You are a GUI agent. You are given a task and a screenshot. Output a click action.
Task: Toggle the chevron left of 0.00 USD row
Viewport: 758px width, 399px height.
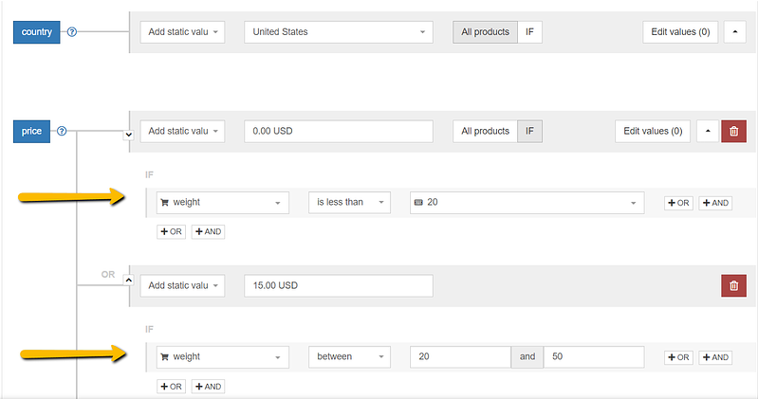pyautogui.click(x=129, y=135)
